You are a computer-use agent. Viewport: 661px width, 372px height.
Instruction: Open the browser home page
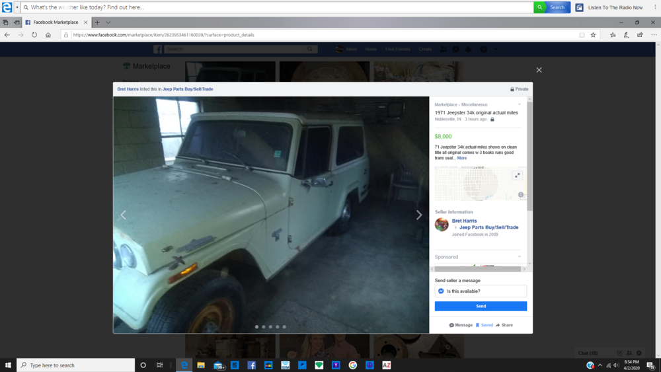(48, 35)
